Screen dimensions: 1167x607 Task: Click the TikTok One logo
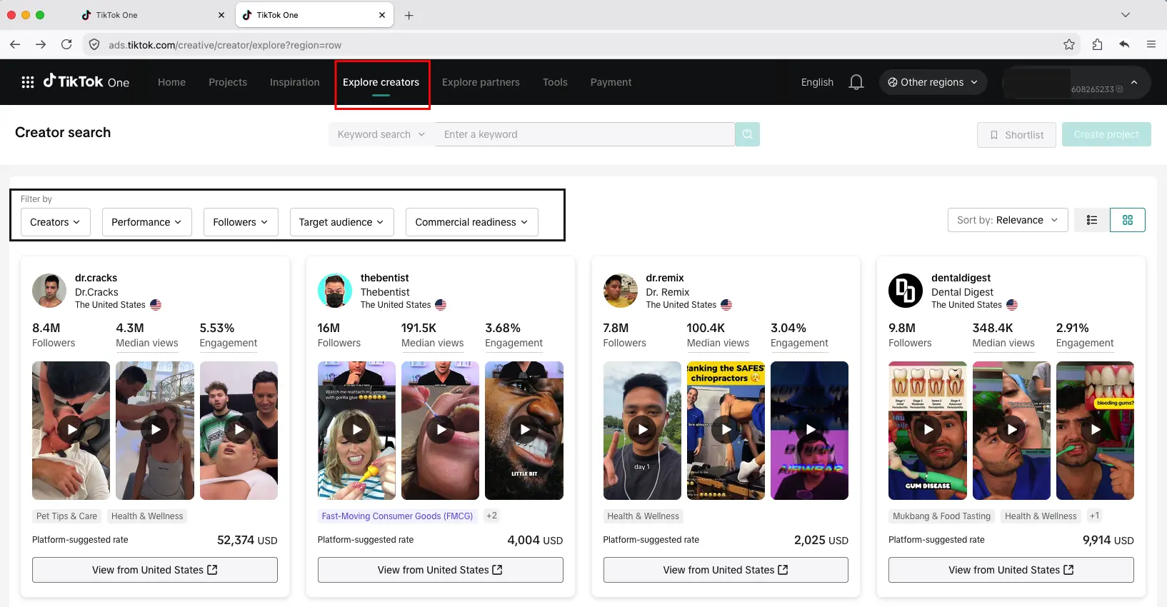pos(86,81)
